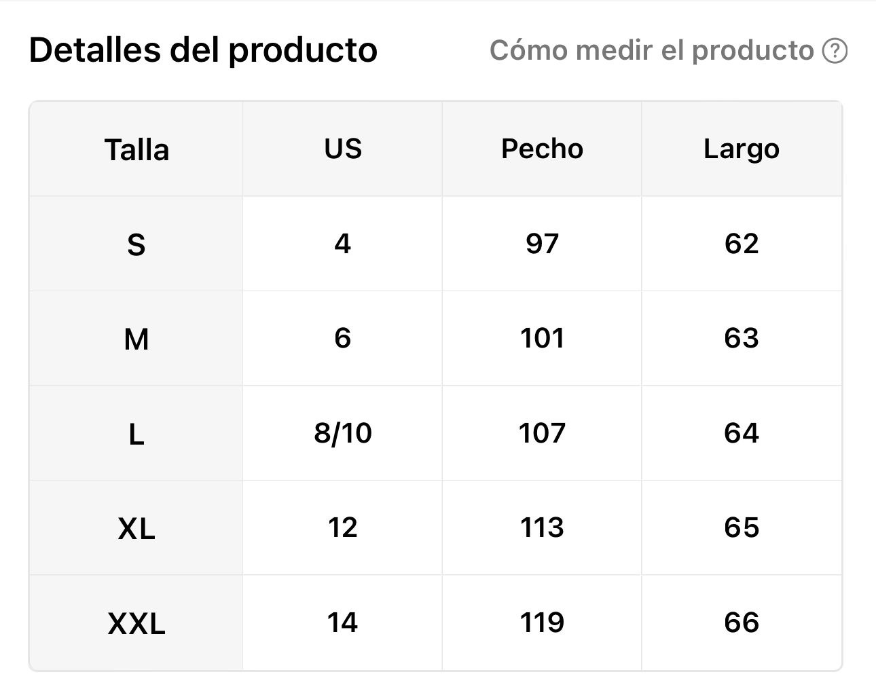The width and height of the screenshot is (876, 689).
Task: Click the Pecho value 119 cell
Action: tap(542, 622)
